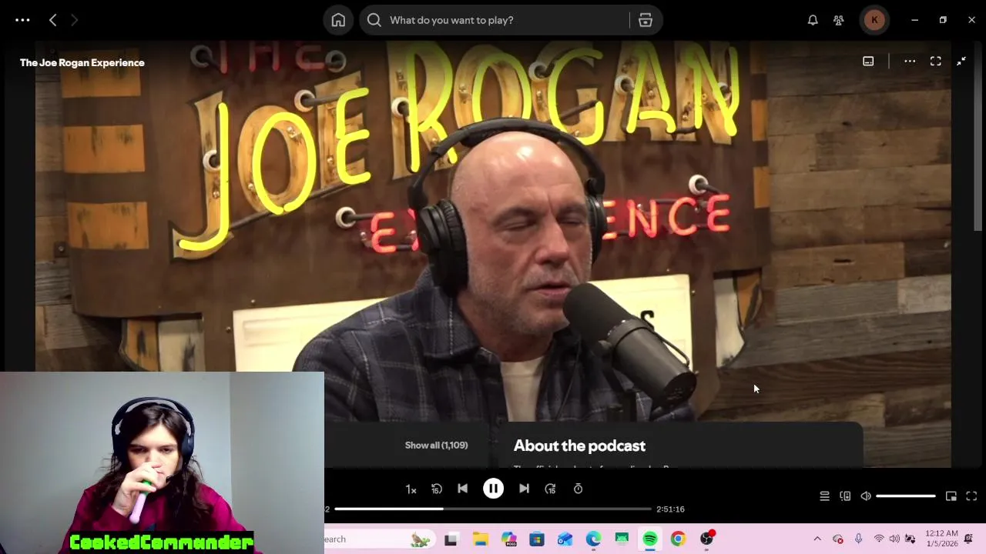This screenshot has width=986, height=554.
Task: Show hidden system tray icons
Action: coord(817,539)
